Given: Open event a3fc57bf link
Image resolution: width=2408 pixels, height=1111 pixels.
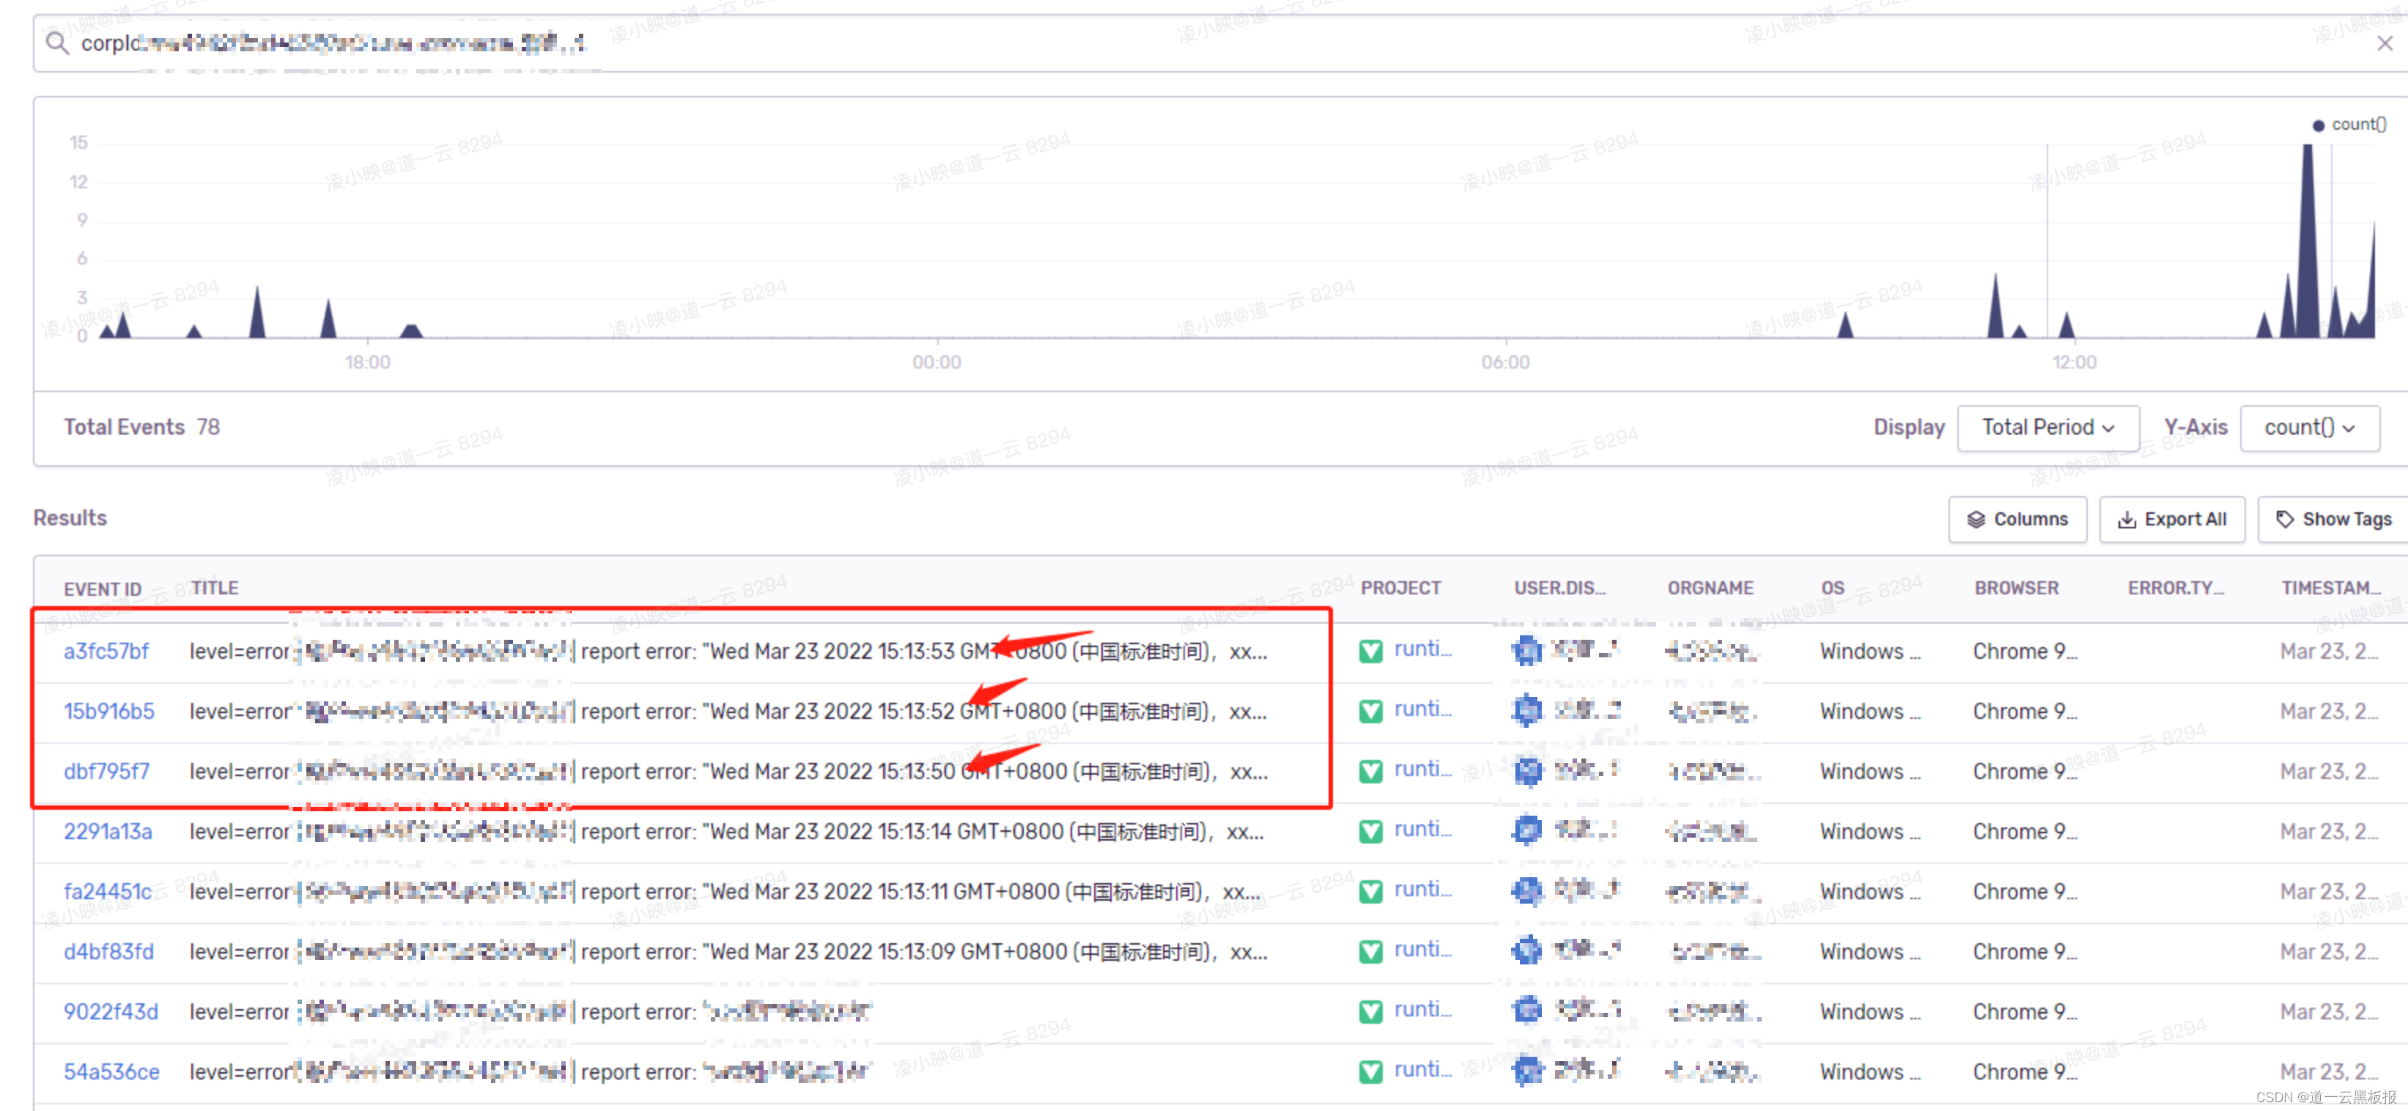Looking at the screenshot, I should tap(106, 651).
